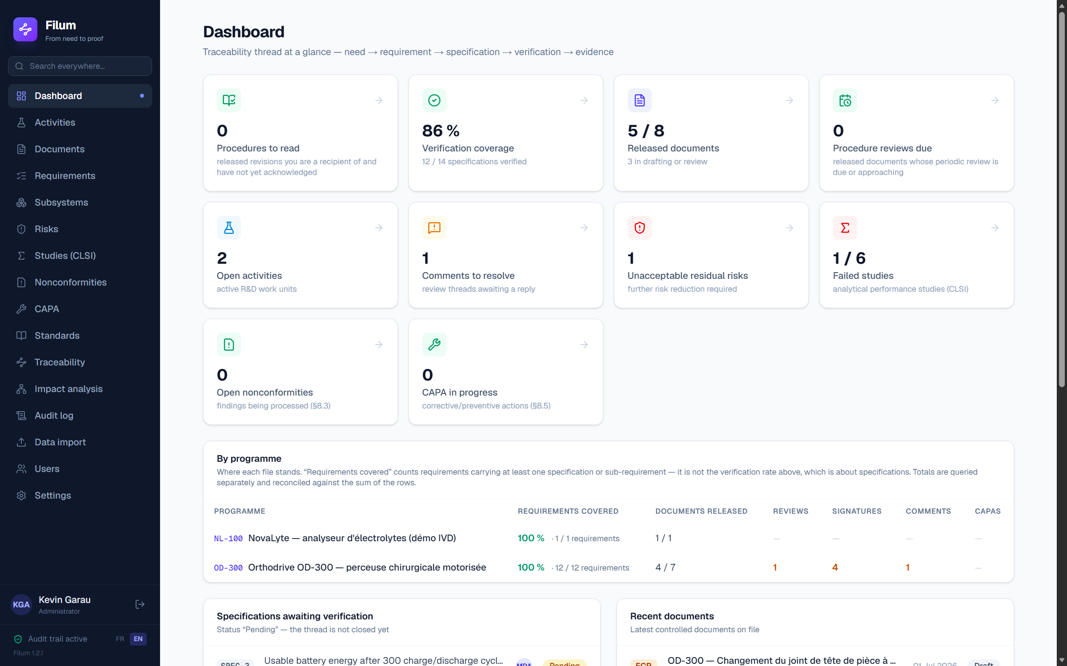
Task: Click the log out icon beside Kevin Garau
Action: 140,604
